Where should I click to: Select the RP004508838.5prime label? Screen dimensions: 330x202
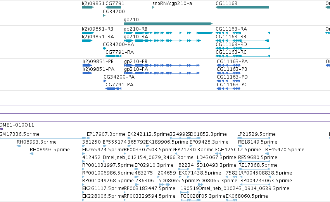(x=266, y=173)
